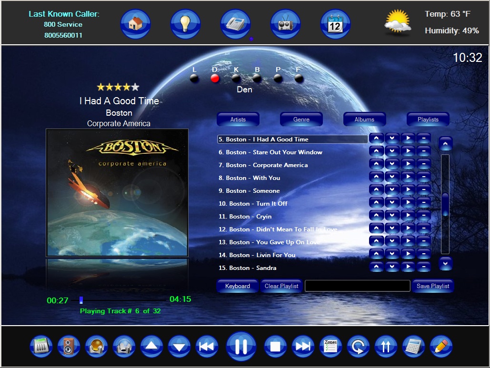Click the down triangle button in bottom bar
This screenshot has width=490, height=368.
pos(179,347)
